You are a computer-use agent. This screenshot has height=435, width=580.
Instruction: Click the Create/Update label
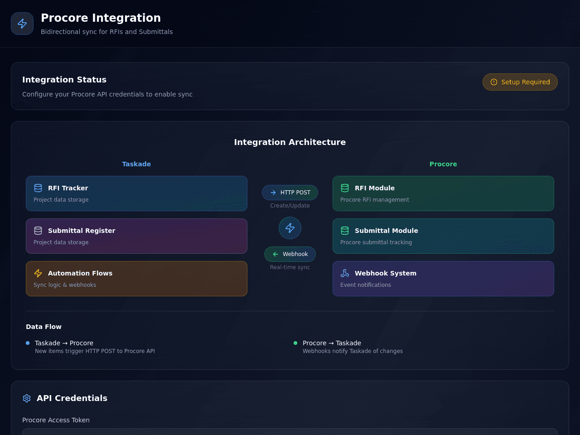point(290,206)
